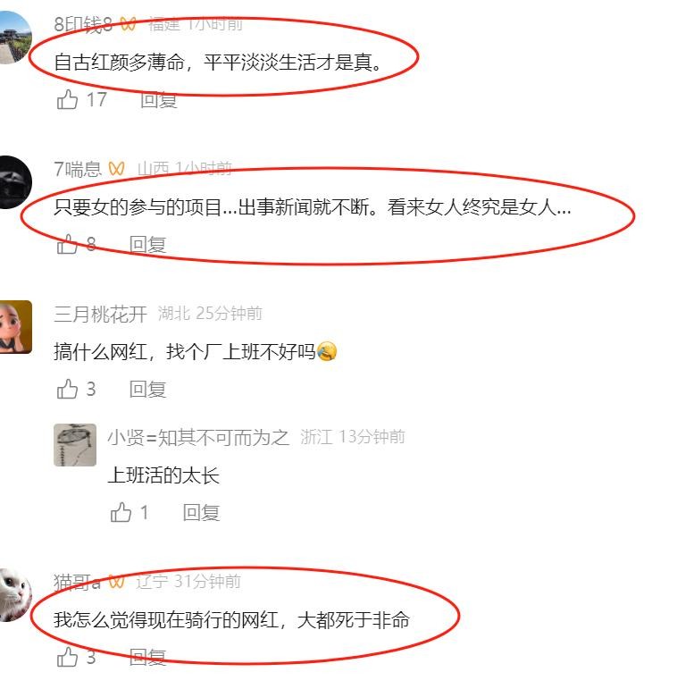Like the comment by 8印钱8
This screenshot has height=689, width=694.
tap(67, 99)
